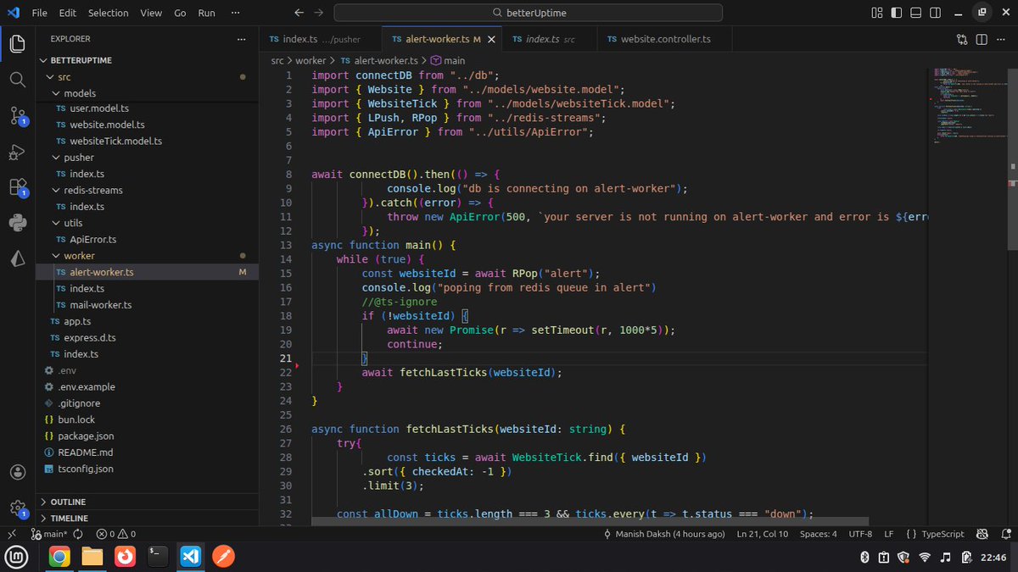Split the editor to the right

[981, 39]
